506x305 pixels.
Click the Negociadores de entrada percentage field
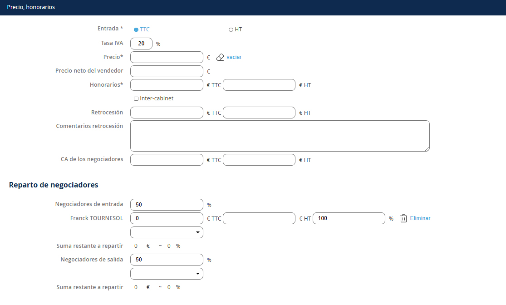click(167, 205)
